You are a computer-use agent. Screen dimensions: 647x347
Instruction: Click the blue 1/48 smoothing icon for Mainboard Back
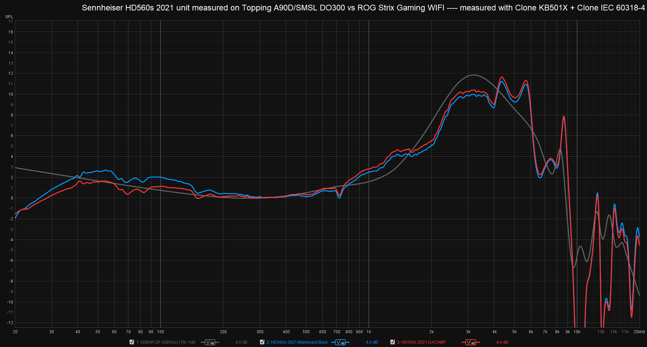point(340,342)
